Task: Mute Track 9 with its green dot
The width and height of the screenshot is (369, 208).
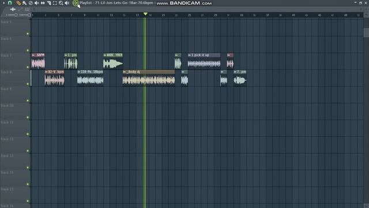Action: pos(28,101)
